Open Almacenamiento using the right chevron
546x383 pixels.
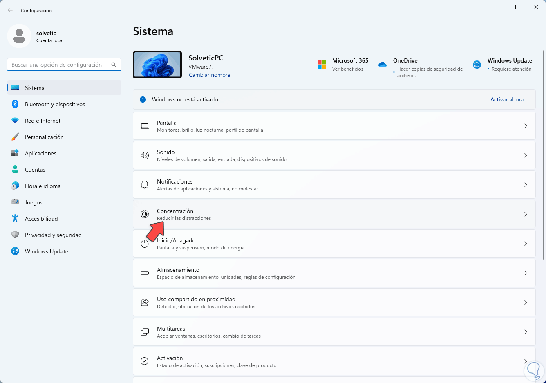526,273
